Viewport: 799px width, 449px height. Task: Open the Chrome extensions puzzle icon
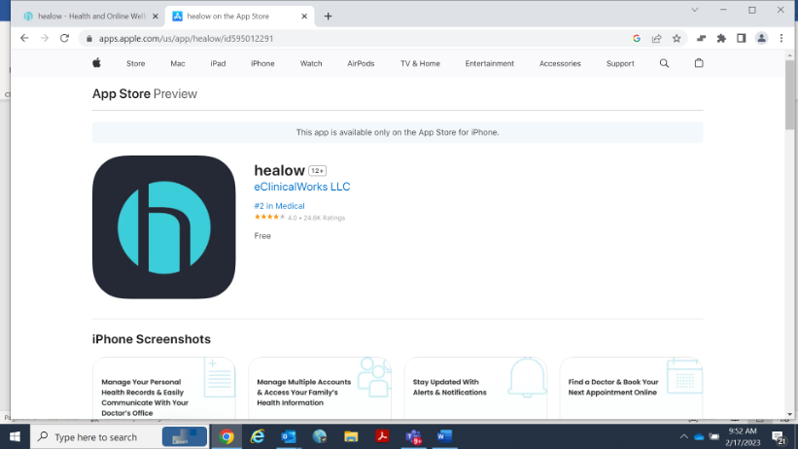point(721,38)
